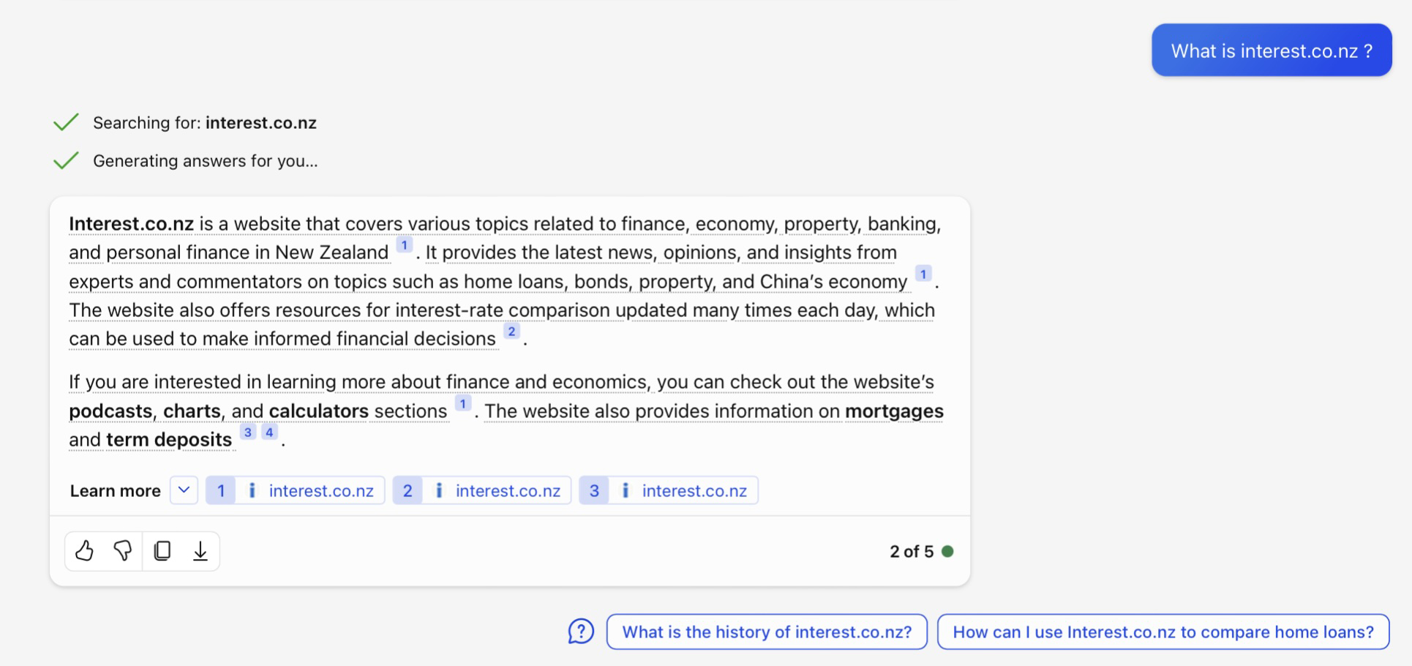Select "How can I use Interest.co.nz" suggestion
1412x666 pixels.
pyautogui.click(x=1163, y=632)
